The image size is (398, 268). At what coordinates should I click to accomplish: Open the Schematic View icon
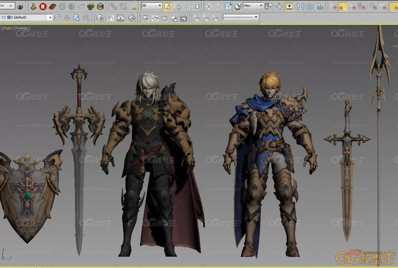click(121, 18)
